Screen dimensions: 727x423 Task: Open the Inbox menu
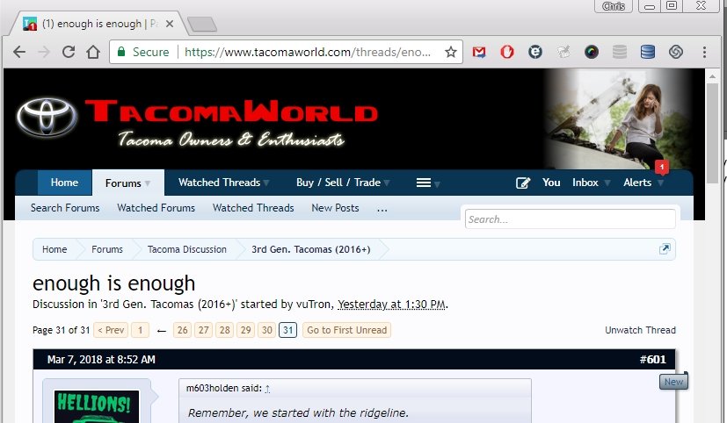coord(585,183)
